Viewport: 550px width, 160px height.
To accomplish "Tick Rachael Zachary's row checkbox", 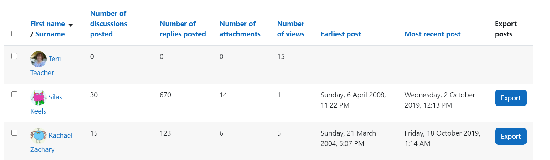I will pos(14,133).
